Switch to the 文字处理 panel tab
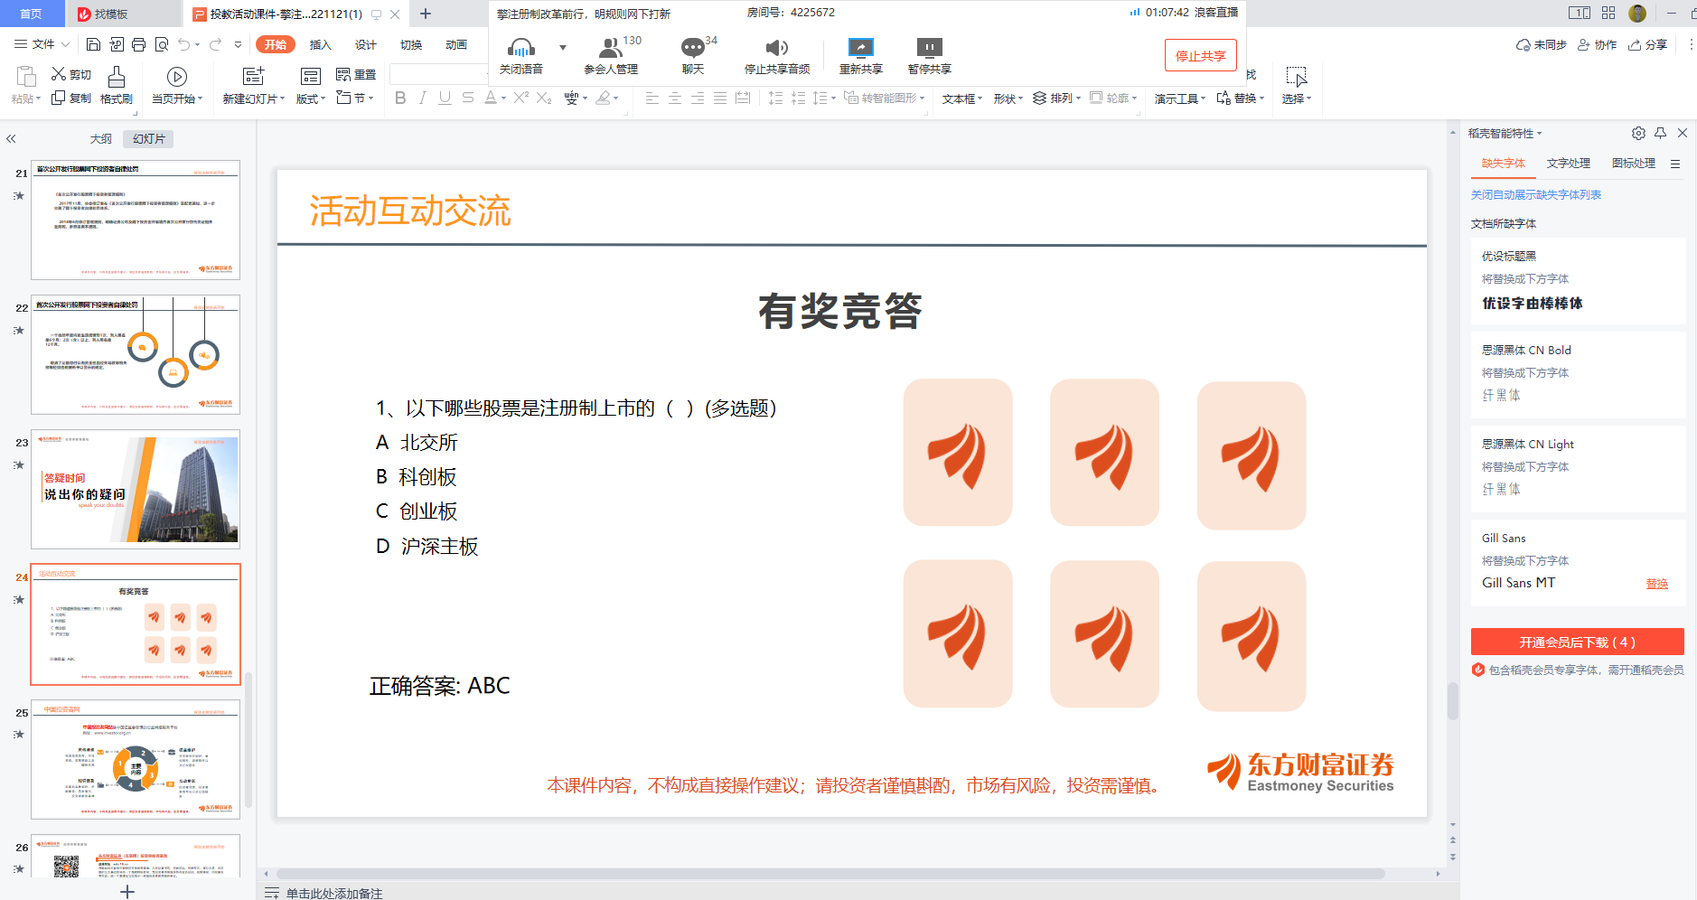The width and height of the screenshot is (1697, 900). (1568, 164)
